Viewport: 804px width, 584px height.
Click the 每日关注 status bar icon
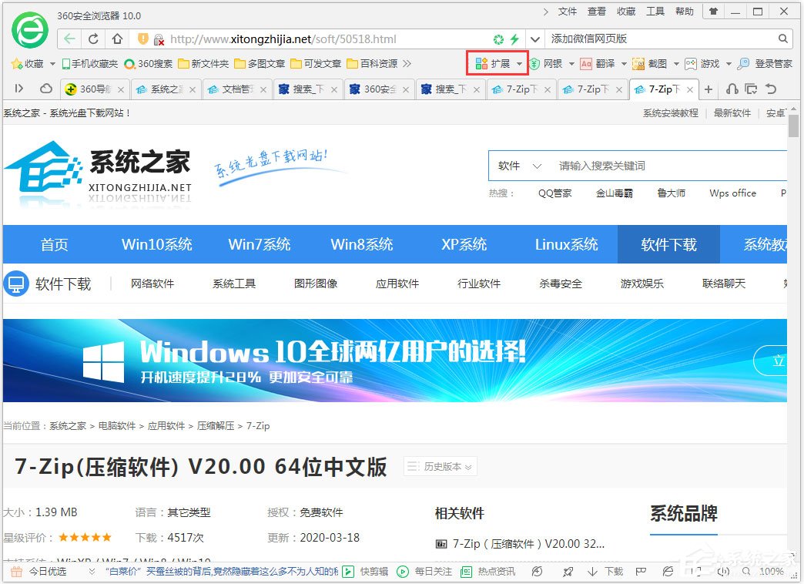pos(418,572)
